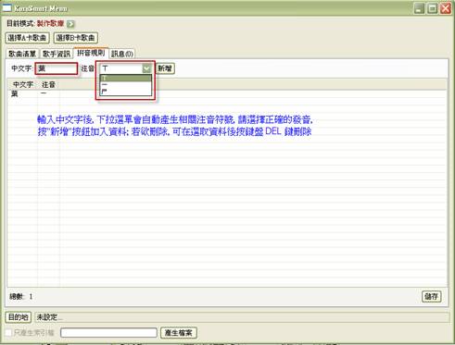Select the 葉 row in the table
The height and width of the screenshot is (345, 455).
pos(227,93)
